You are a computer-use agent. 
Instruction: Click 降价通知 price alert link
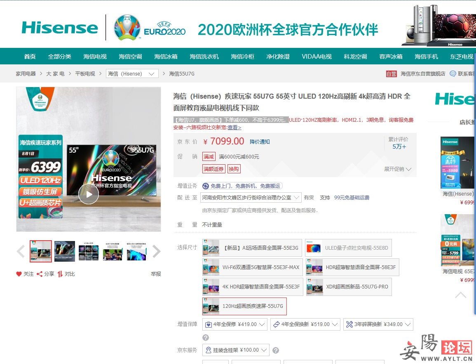(x=260, y=142)
